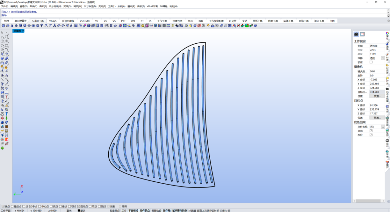The width and height of the screenshot is (390, 212).
Task: Switch to the 标准 Standard toolbar tab
Action: (7, 21)
